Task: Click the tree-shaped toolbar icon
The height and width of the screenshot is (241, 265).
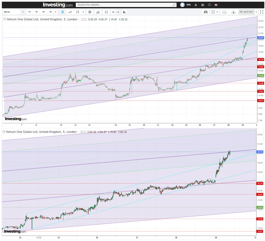Action: tap(124, 12)
